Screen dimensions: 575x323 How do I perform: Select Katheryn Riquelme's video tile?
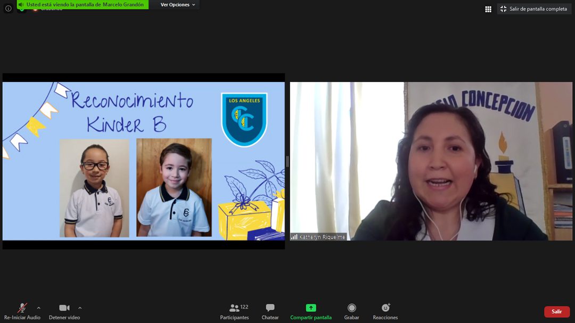pyautogui.click(x=431, y=160)
